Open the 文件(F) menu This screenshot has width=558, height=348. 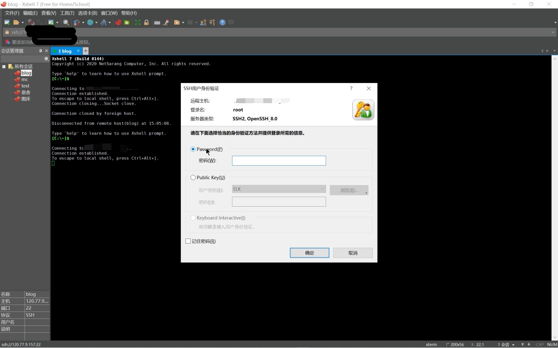[12, 13]
